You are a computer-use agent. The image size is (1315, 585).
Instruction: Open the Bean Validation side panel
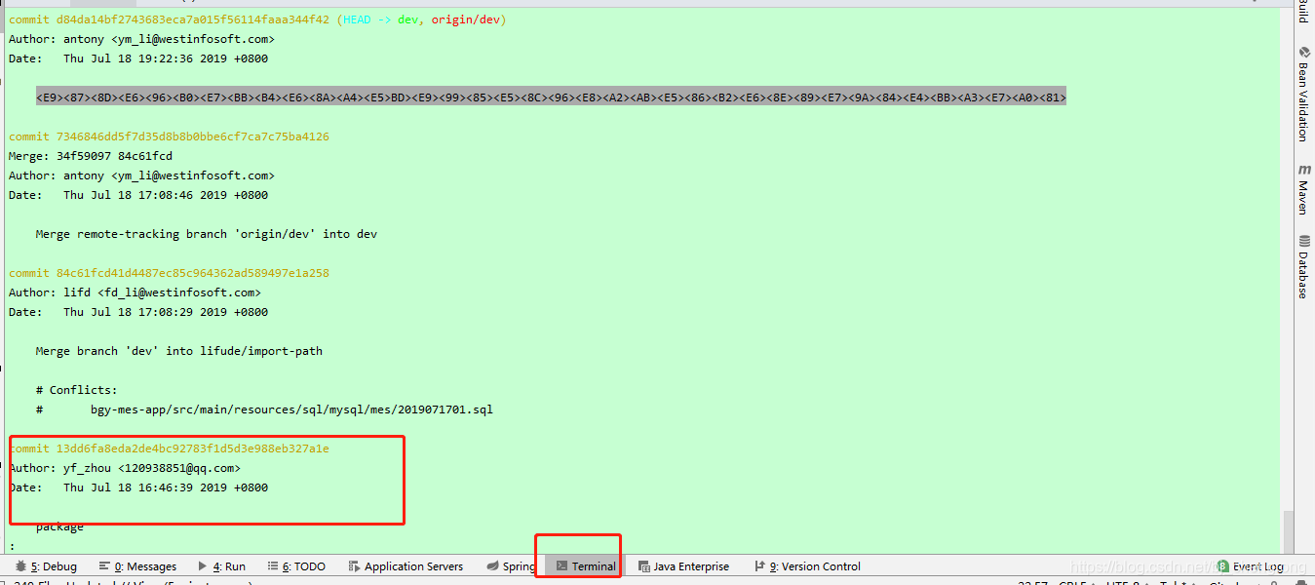point(1303,95)
